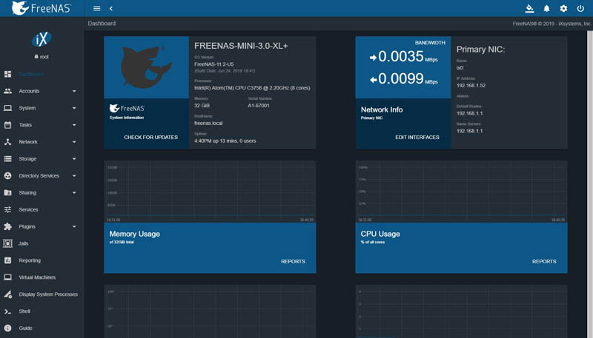Click the root user label
Image resolution: width=593 pixels, height=338 pixels.
click(42, 57)
